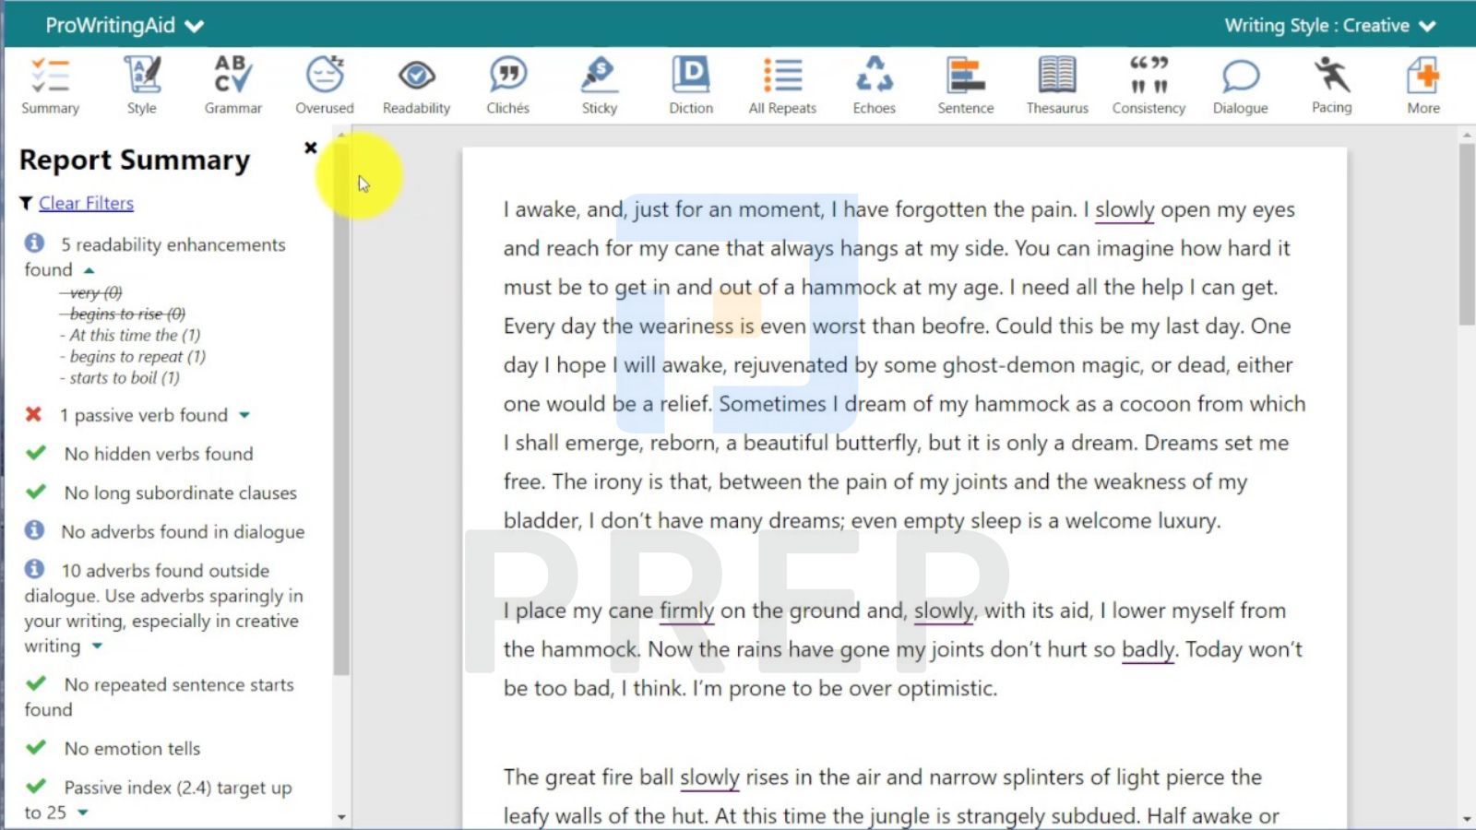Open the Overused words report
This screenshot has height=830, width=1476.
click(324, 83)
